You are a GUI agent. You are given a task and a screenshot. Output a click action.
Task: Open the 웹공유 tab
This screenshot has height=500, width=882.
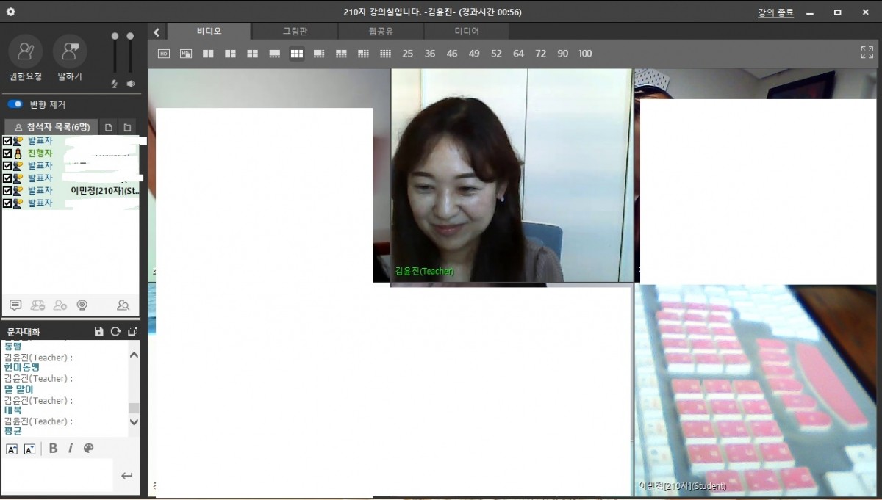click(x=381, y=32)
